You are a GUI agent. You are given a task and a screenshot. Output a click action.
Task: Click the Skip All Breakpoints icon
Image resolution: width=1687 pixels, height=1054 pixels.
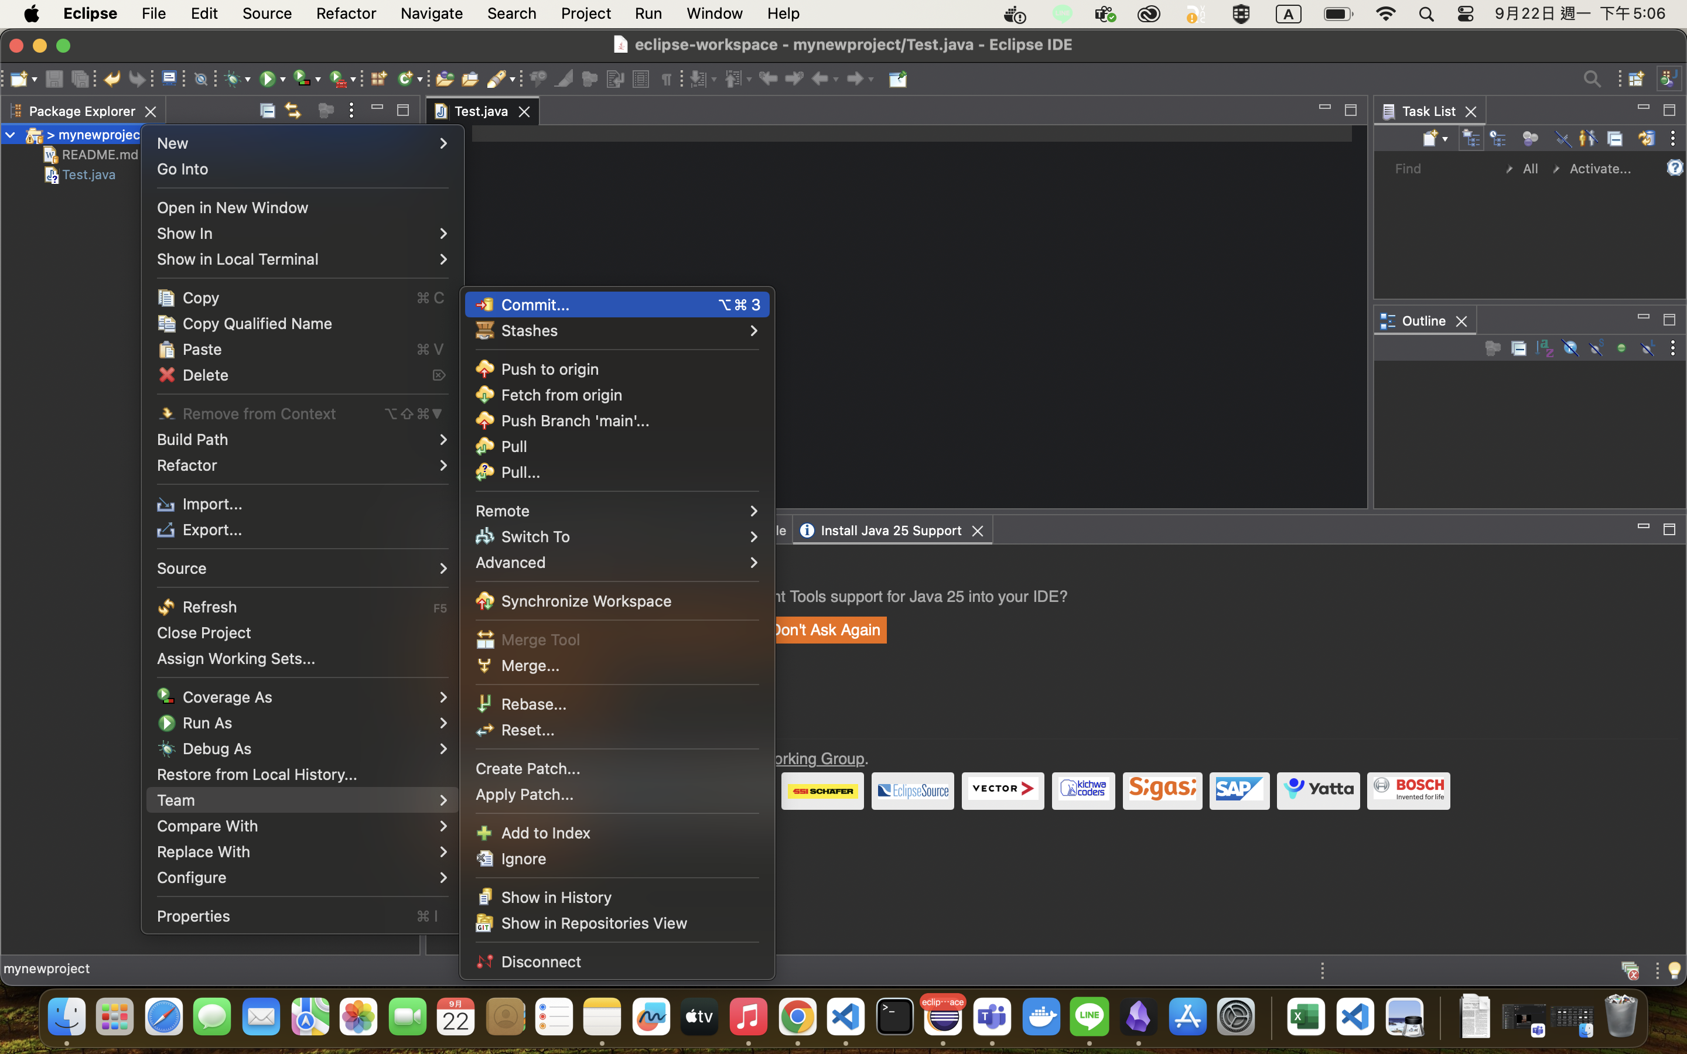[201, 79]
